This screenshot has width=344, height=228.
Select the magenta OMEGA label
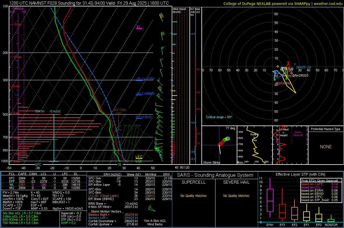tap(18, 8)
